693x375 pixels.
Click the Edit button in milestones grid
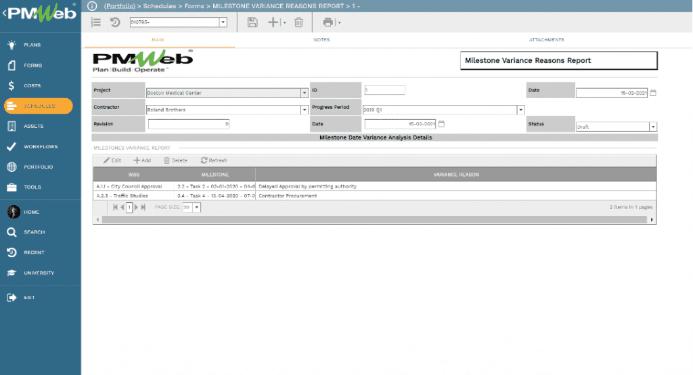click(112, 160)
